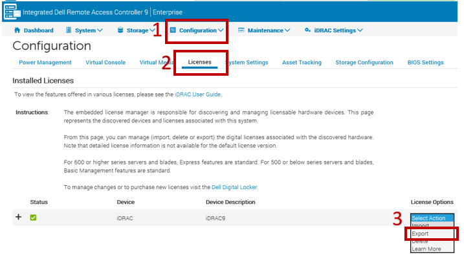This screenshot has height=257, width=464.
Task: Click the Maintenance menu icon
Action: click(x=241, y=30)
